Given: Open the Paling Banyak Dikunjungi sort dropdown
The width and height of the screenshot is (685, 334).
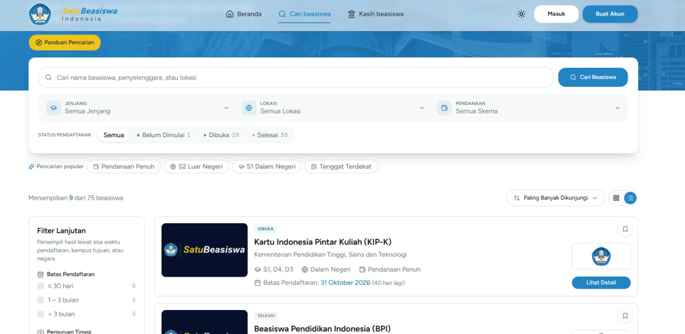Looking at the screenshot, I should 555,198.
